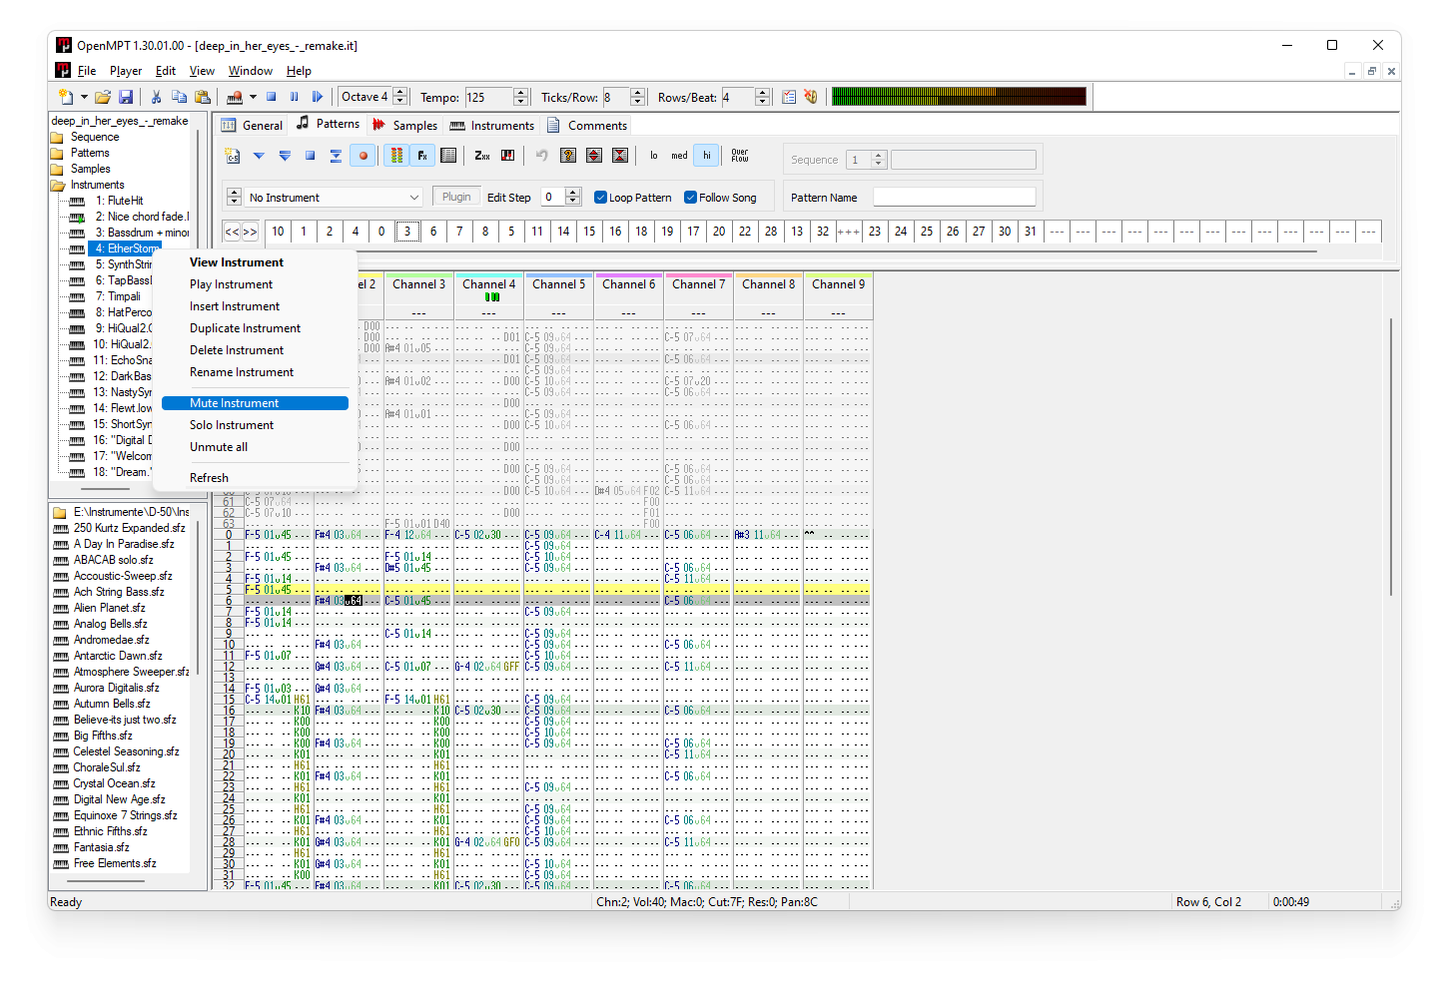Screen dimensions: 1449x990
Task: Click the Pattern Name input field
Action: tap(954, 198)
